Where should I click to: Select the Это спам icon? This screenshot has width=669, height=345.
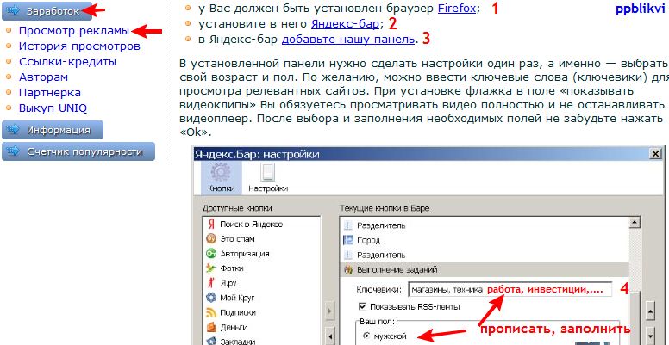tap(211, 239)
